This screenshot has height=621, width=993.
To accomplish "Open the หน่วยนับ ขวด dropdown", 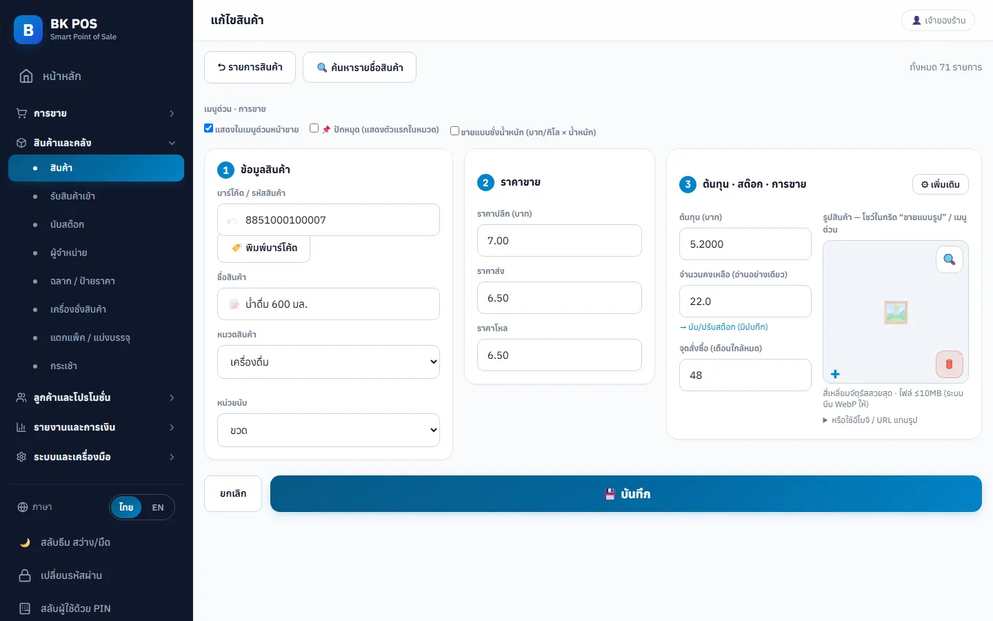I will (x=328, y=430).
